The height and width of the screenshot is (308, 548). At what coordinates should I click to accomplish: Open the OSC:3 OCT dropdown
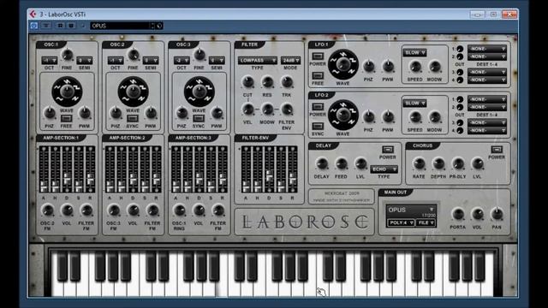pos(182,61)
